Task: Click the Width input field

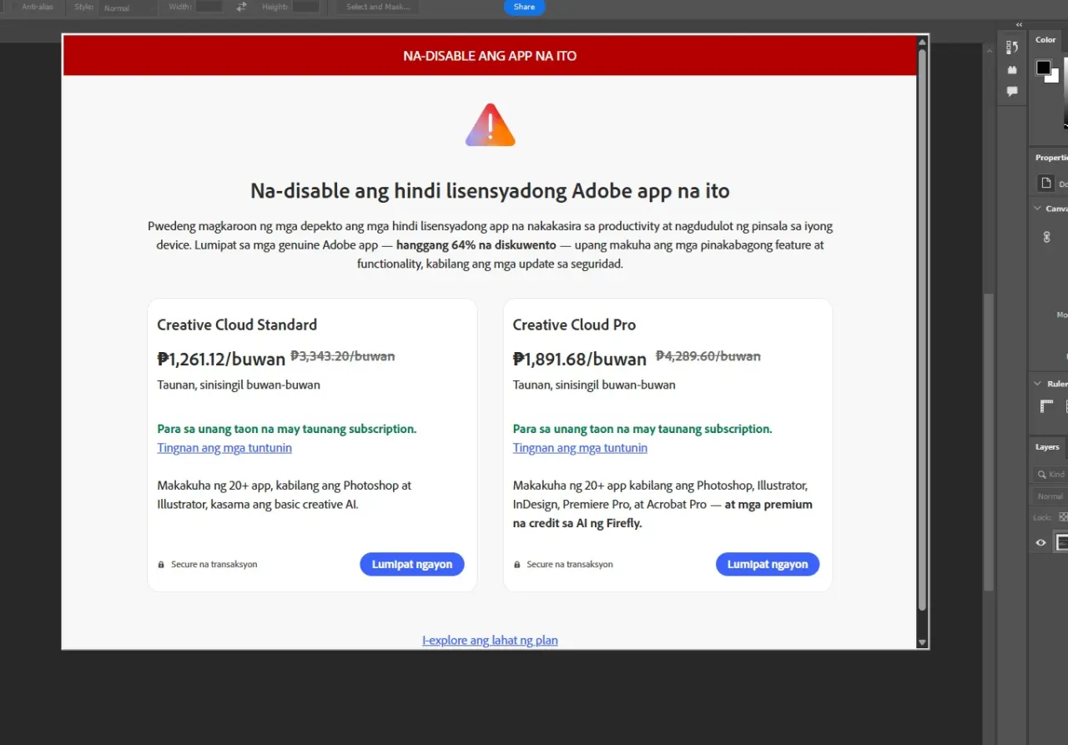Action: (x=209, y=7)
